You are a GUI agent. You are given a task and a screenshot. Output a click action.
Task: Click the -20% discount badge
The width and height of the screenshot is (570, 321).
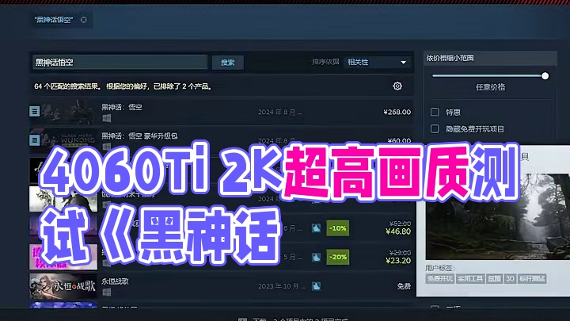click(x=338, y=257)
